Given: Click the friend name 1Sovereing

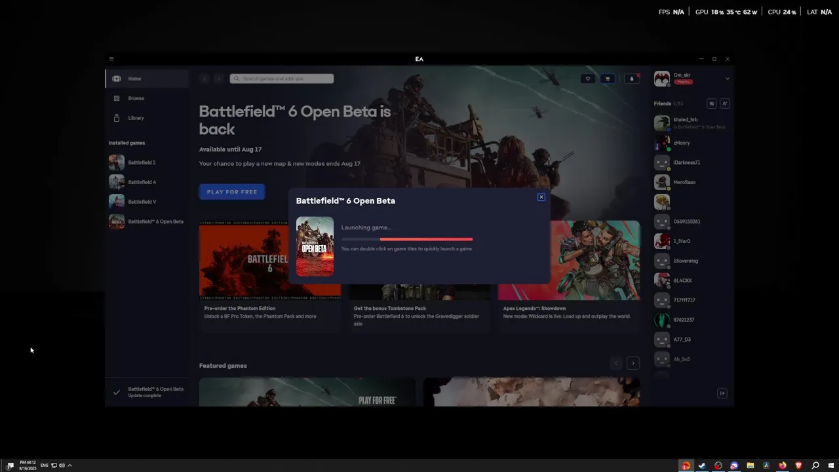Looking at the screenshot, I should pos(686,261).
